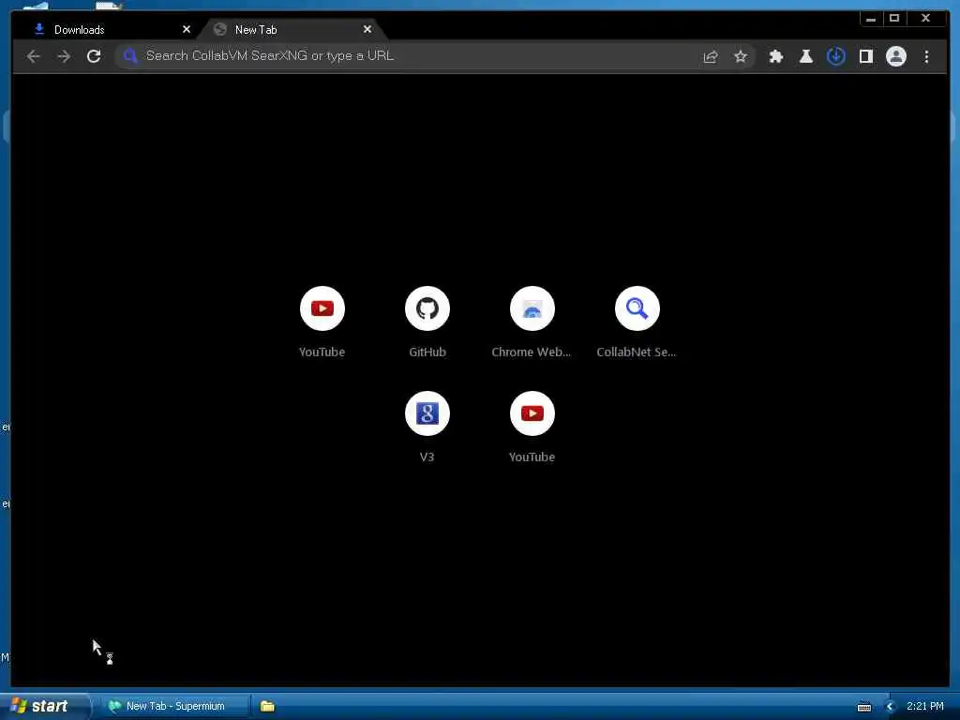960x720 pixels.
Task: Click the 2:21 PM clock
Action: point(925,706)
